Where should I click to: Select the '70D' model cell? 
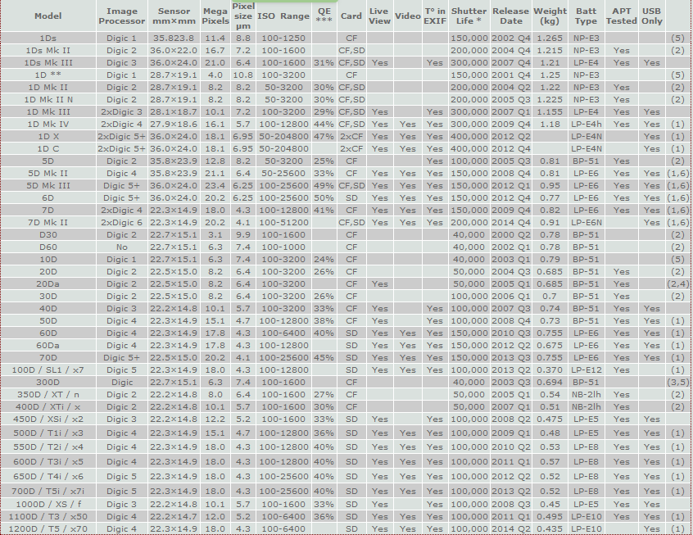pyautogui.click(x=48, y=358)
